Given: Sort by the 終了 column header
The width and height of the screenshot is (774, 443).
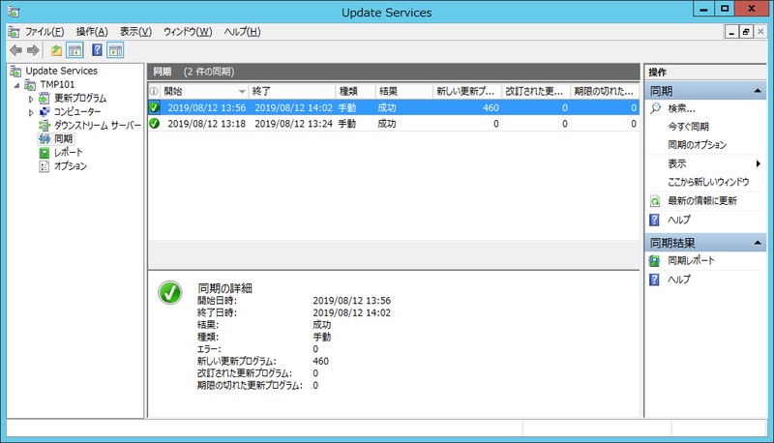Looking at the screenshot, I should (x=292, y=91).
